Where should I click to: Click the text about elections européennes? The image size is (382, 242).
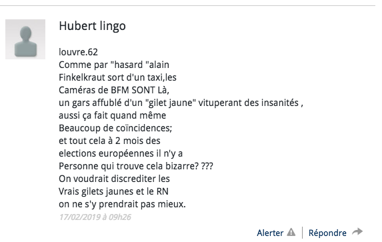(x=121, y=153)
